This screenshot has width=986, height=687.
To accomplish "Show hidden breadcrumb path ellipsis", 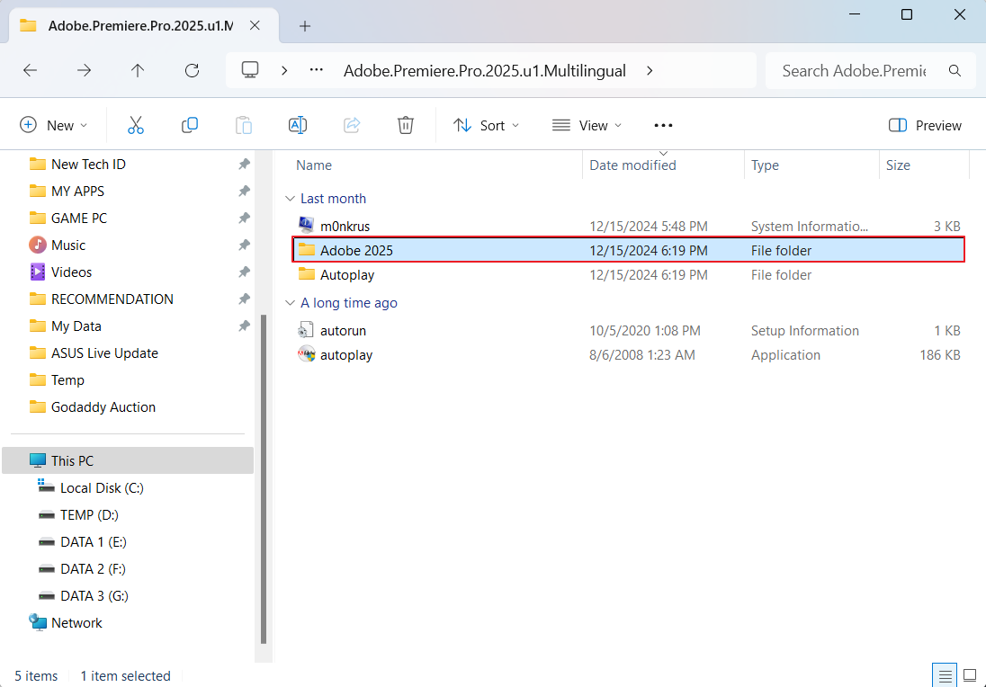I will pos(317,70).
